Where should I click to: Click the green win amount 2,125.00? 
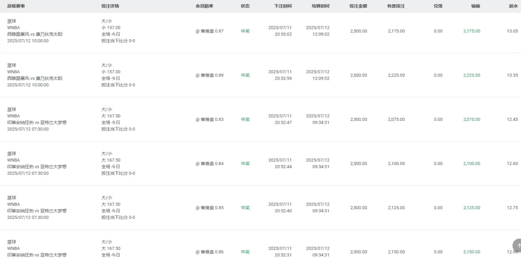click(x=472, y=208)
